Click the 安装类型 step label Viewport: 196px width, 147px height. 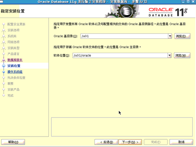(x=13, y=48)
